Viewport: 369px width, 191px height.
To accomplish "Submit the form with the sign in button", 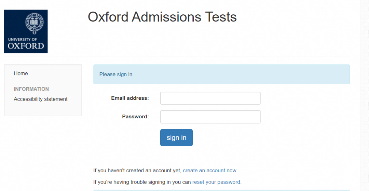I will [x=177, y=138].
